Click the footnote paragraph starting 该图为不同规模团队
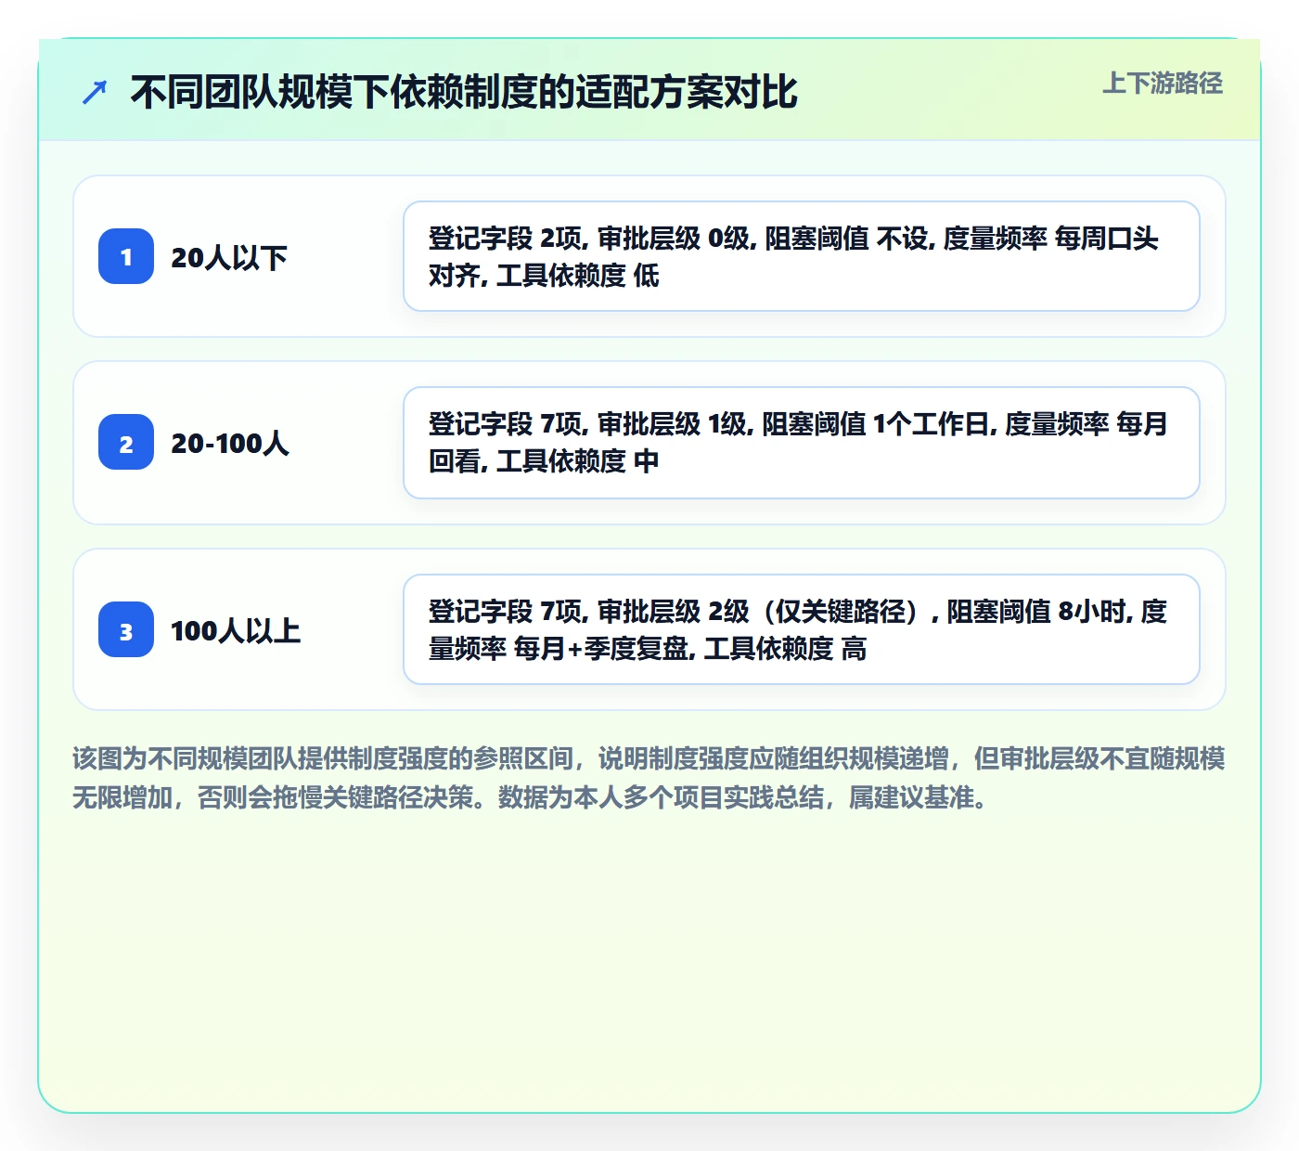This screenshot has width=1299, height=1151. click(x=649, y=778)
